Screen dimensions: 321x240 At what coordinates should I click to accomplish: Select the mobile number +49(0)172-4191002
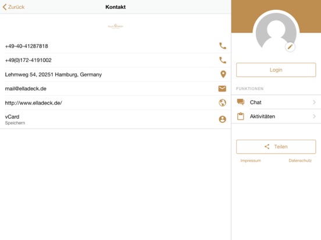28,60
